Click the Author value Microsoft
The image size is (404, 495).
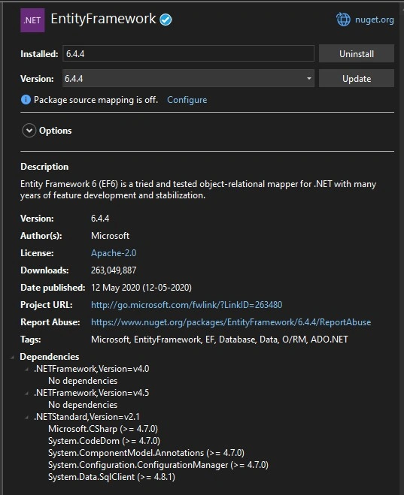(110, 236)
